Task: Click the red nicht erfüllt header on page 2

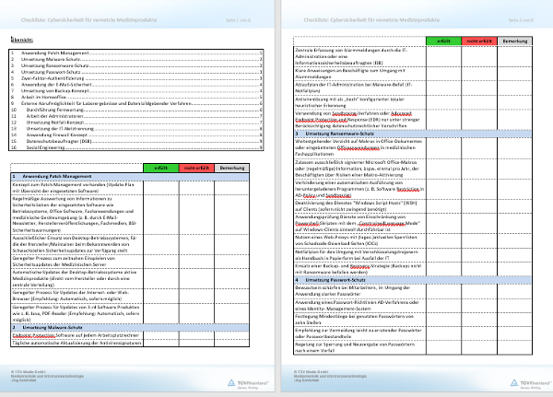Action: click(x=477, y=41)
